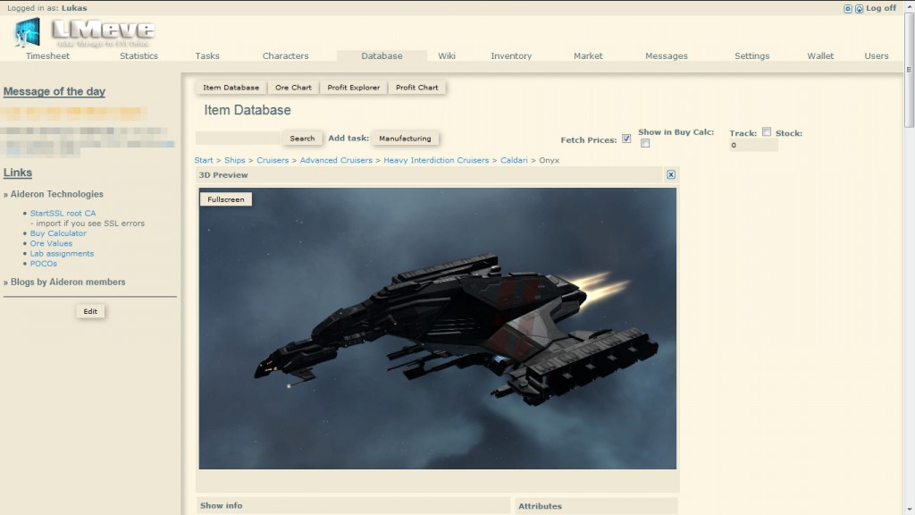Open the Ore Chart page
915x515 pixels.
click(x=293, y=88)
